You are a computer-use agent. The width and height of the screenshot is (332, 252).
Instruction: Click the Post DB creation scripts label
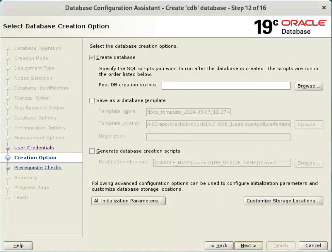pyautogui.click(x=128, y=85)
